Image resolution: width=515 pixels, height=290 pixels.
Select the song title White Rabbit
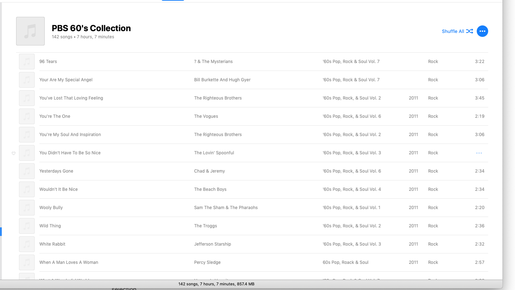[52, 244]
